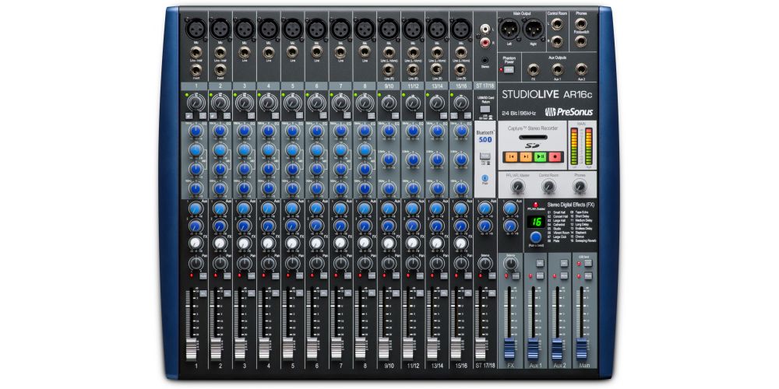The width and height of the screenshot is (779, 389).
Task: Click the Control Room L output jack
Action: click(x=557, y=24)
